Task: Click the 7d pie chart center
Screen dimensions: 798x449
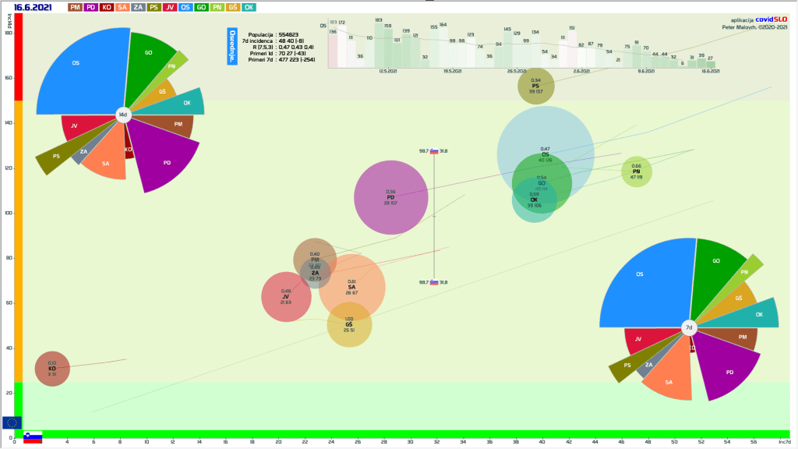Action: click(689, 328)
